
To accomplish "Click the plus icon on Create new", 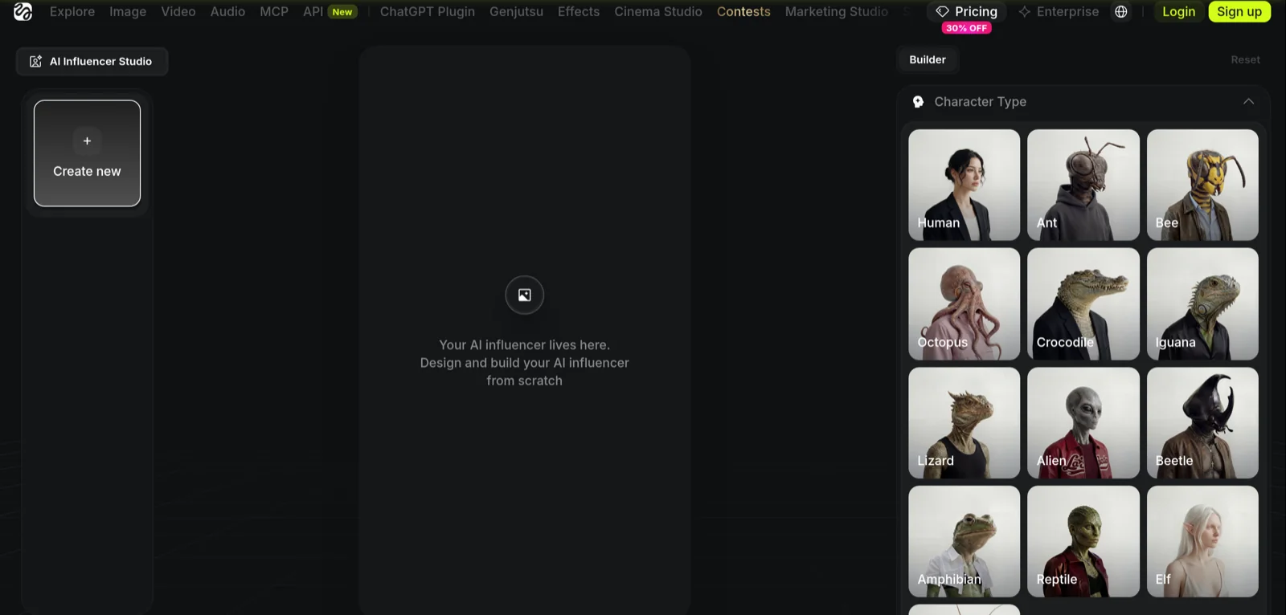I will (87, 141).
